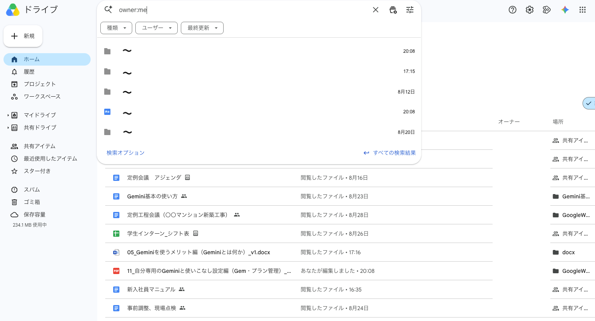This screenshot has height=321, width=595.
Task: Click the オーナー column header
Action: coord(509,122)
